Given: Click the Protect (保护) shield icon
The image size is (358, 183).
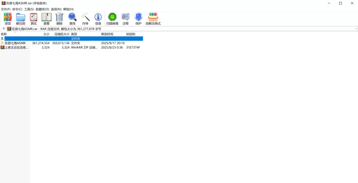Looking at the screenshot, I should click(138, 19).
